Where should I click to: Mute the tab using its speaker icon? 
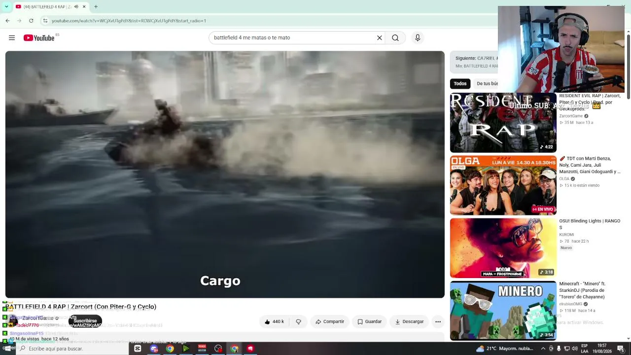[x=76, y=7]
